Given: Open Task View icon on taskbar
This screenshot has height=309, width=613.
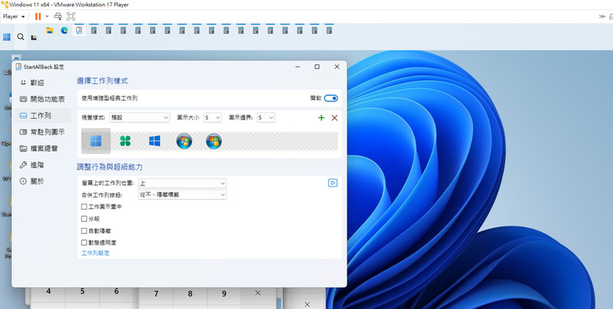Looking at the screenshot, I should pos(34,38).
